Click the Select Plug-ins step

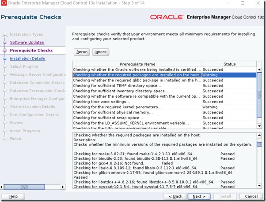pyautogui.click(x=24, y=66)
